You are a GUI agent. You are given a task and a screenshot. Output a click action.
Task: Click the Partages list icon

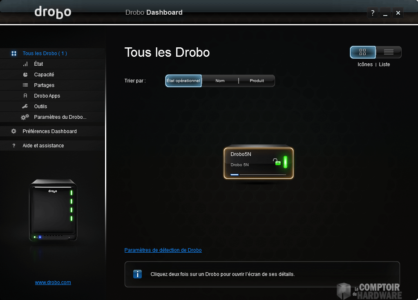coord(25,85)
